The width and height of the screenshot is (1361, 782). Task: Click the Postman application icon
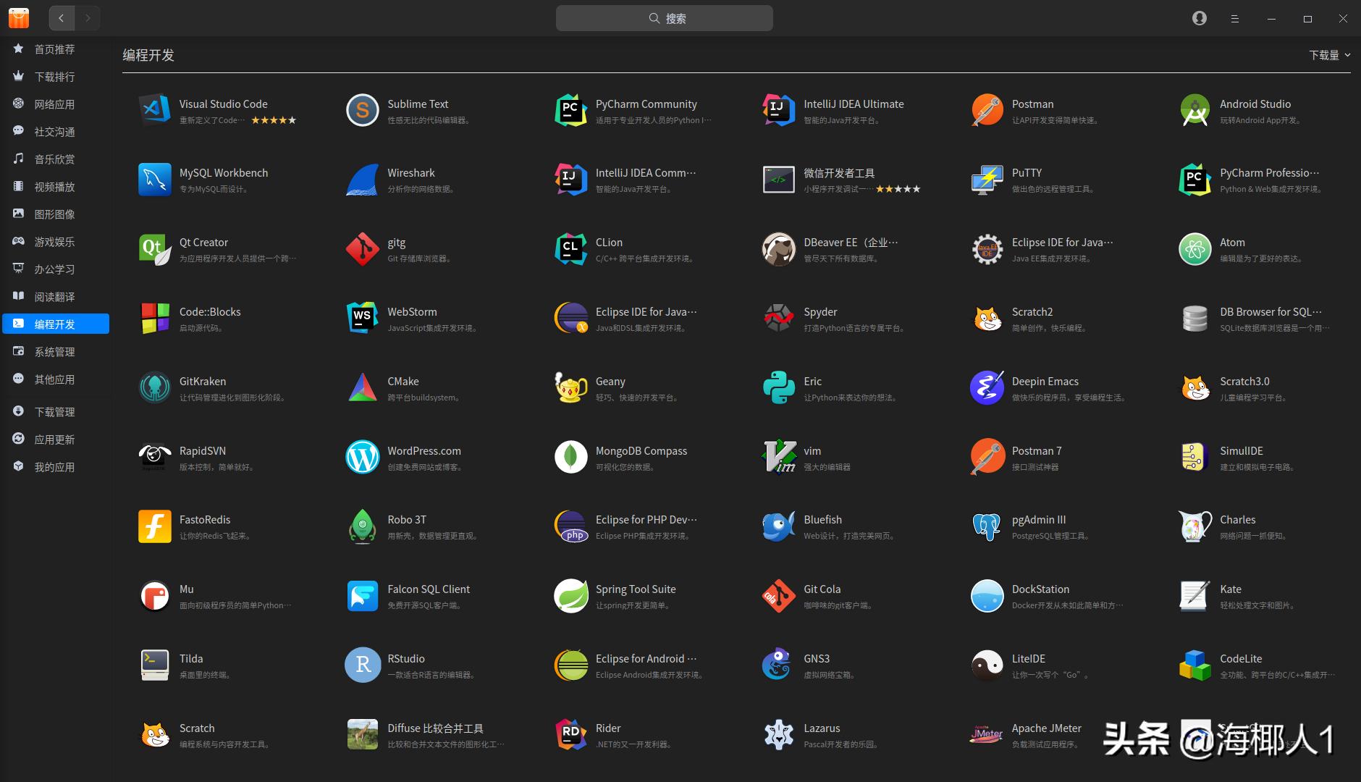[986, 110]
